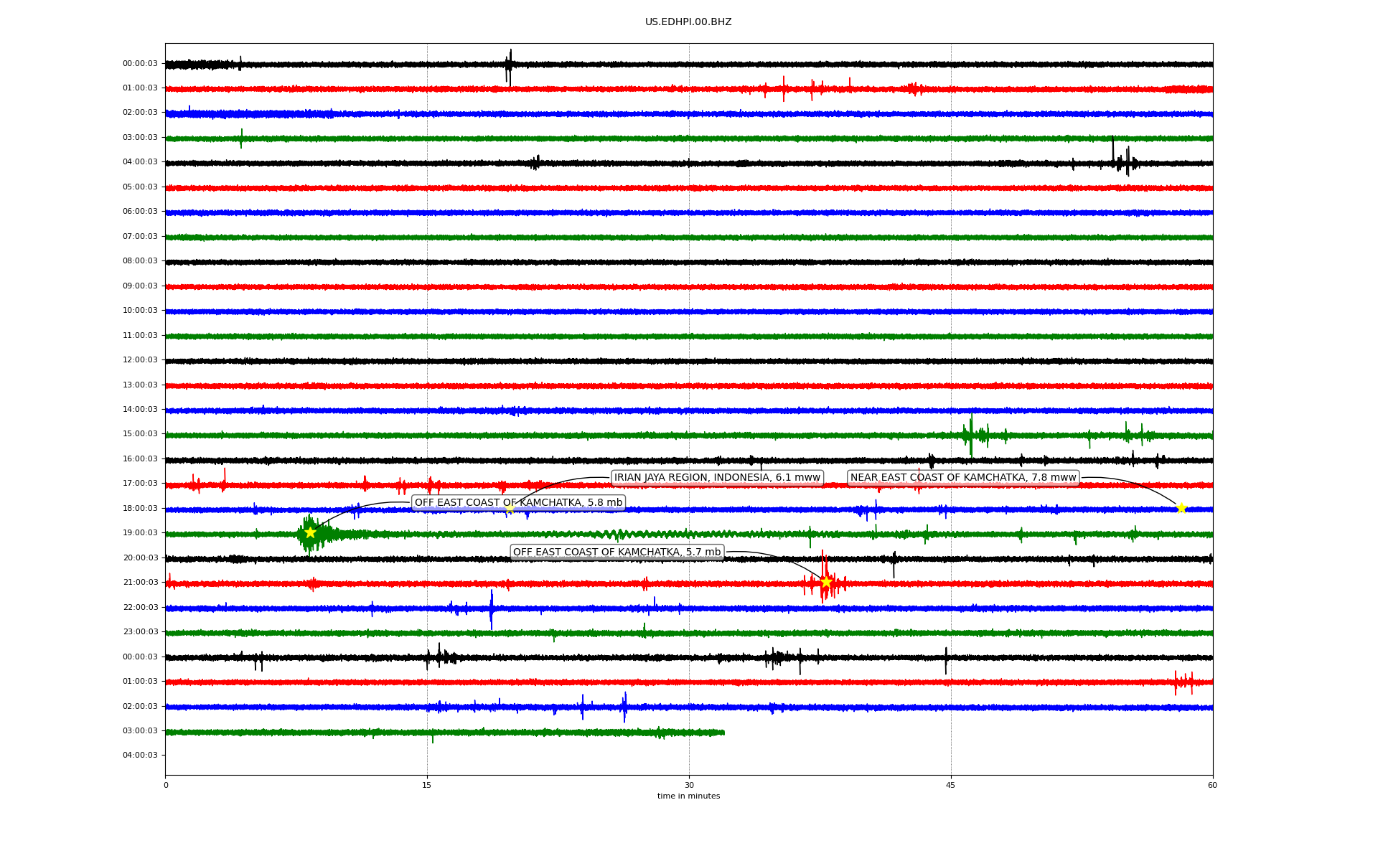
Task: Click the 60 minute tick label
Action: click(x=1212, y=786)
